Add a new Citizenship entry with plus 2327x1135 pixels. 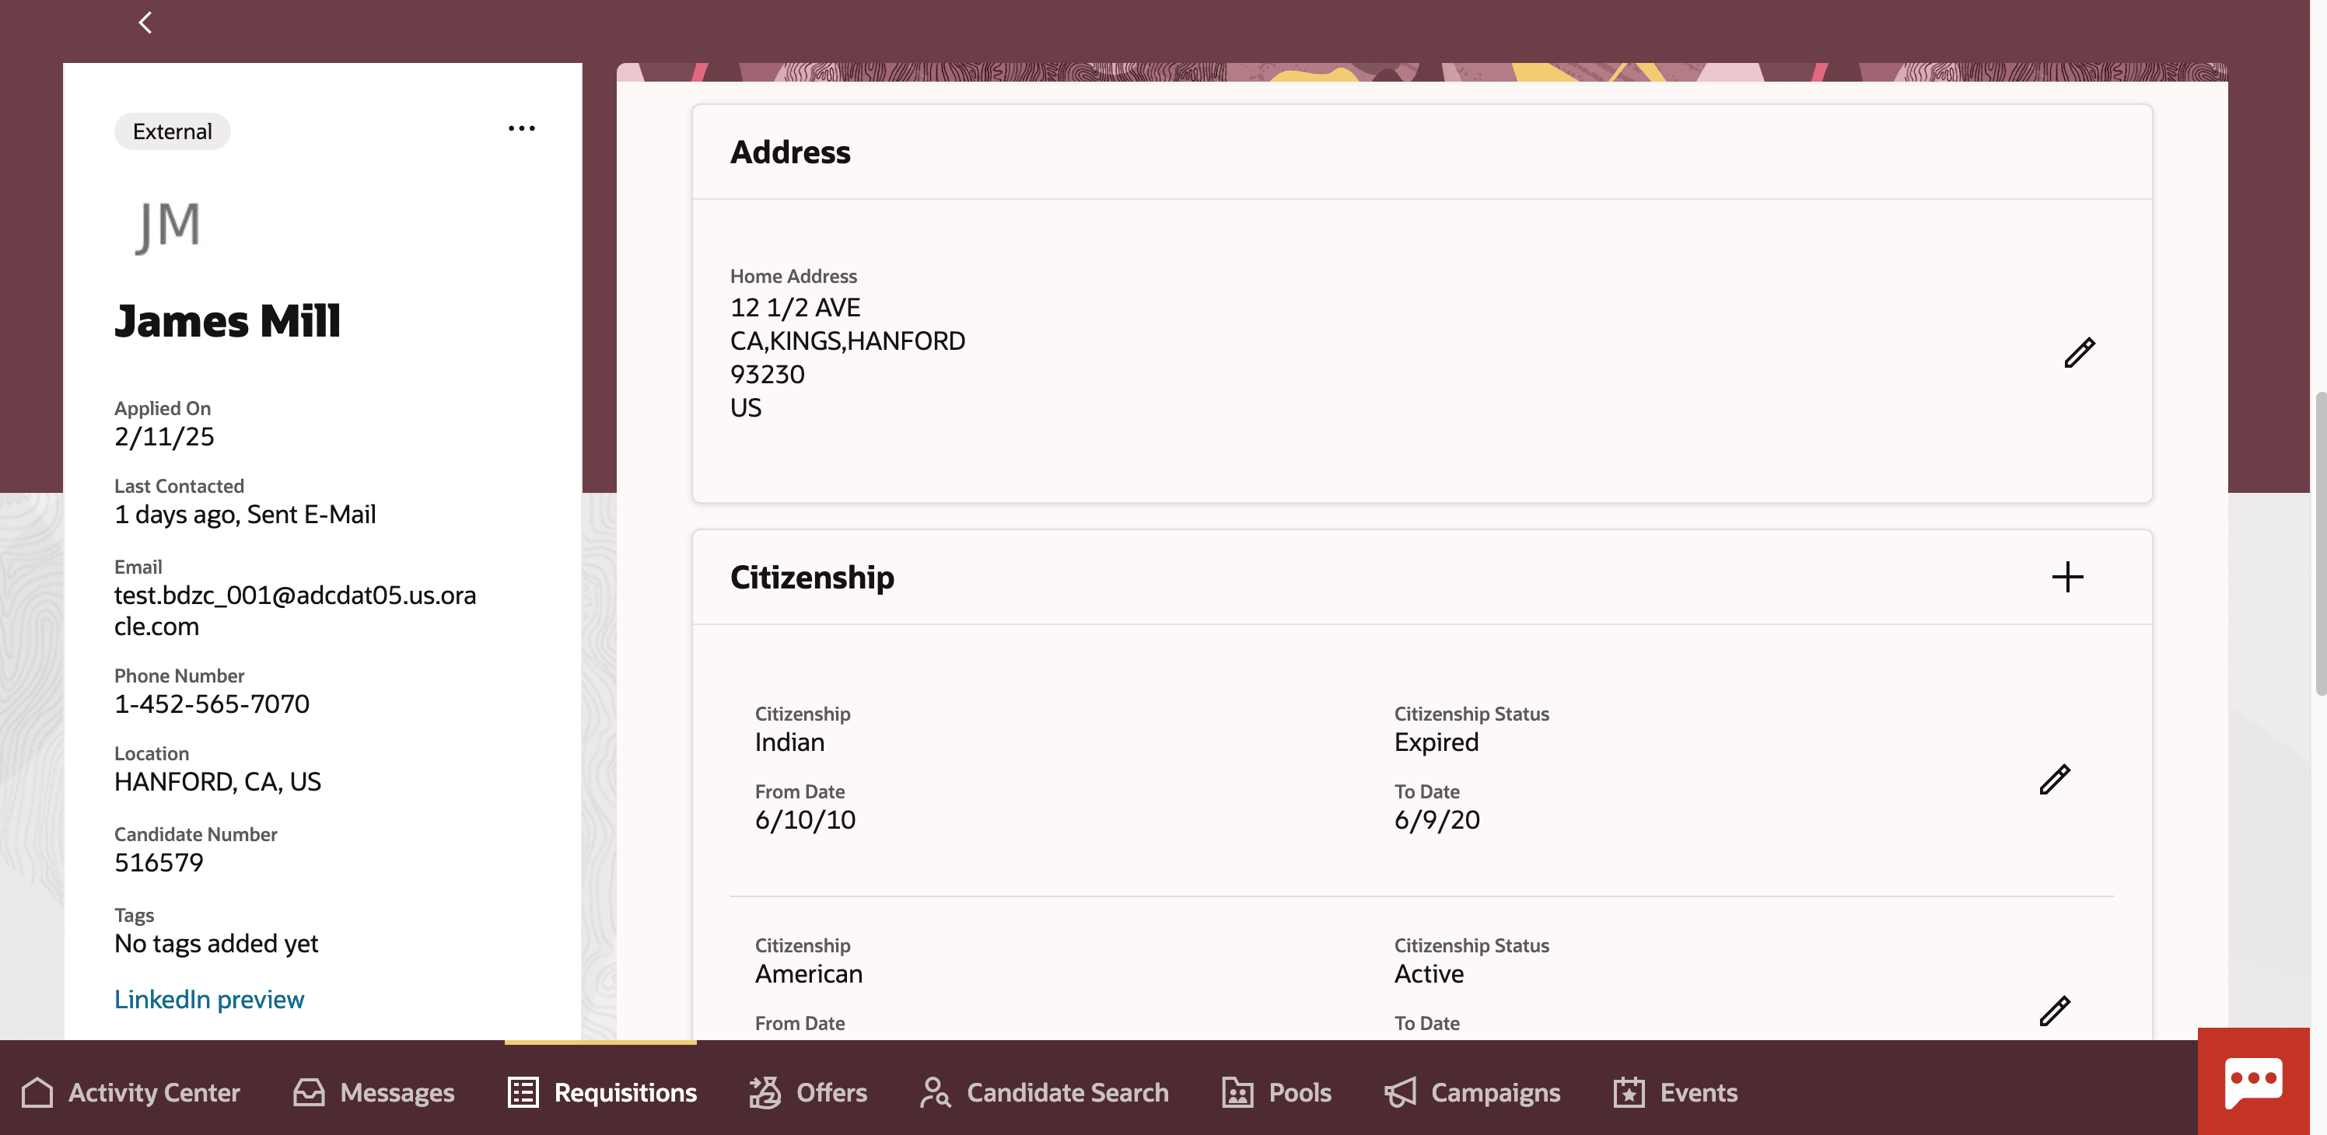(2066, 577)
